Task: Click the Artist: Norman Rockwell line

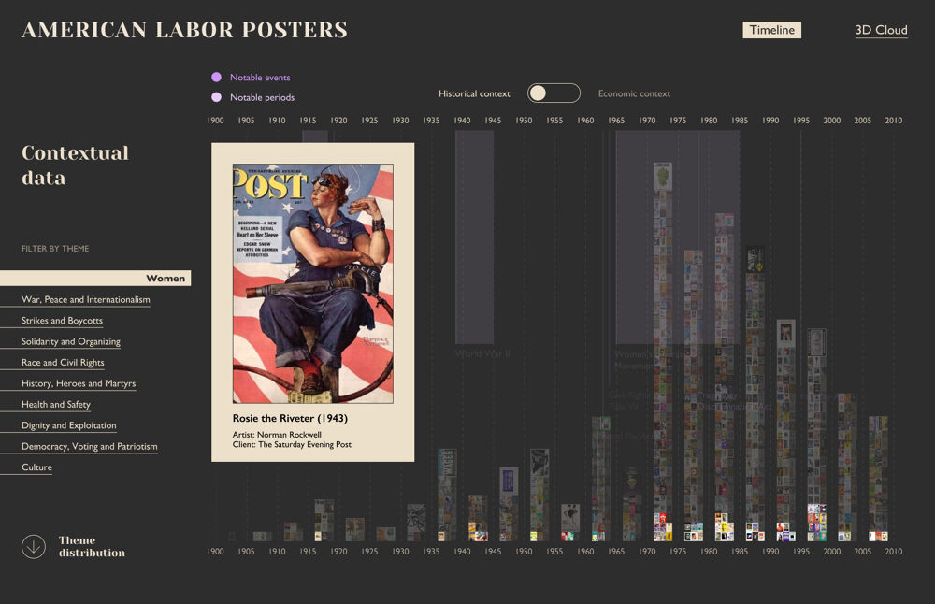Action: tap(277, 435)
